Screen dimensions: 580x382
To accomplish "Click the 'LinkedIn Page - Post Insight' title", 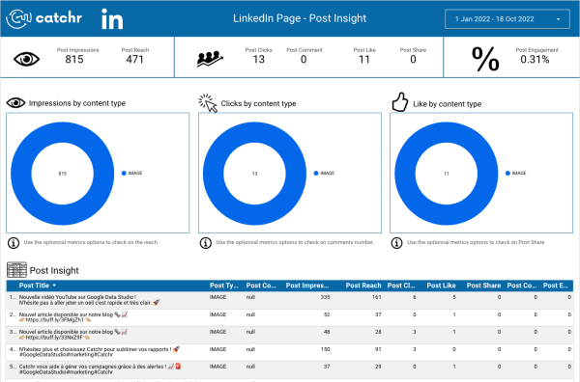I will [x=300, y=18].
